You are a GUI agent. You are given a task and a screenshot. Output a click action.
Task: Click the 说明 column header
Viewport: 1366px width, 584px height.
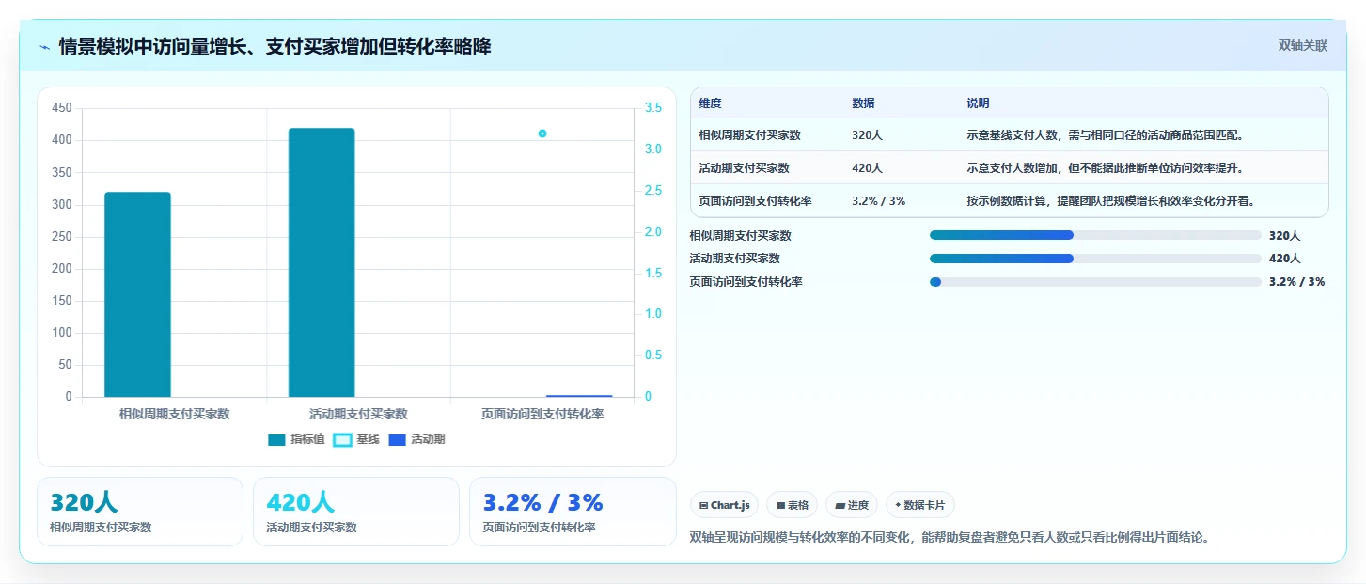[978, 103]
